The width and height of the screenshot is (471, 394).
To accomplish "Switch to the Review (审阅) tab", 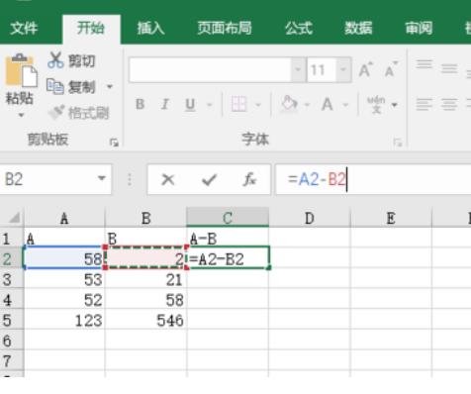I will click(x=419, y=29).
